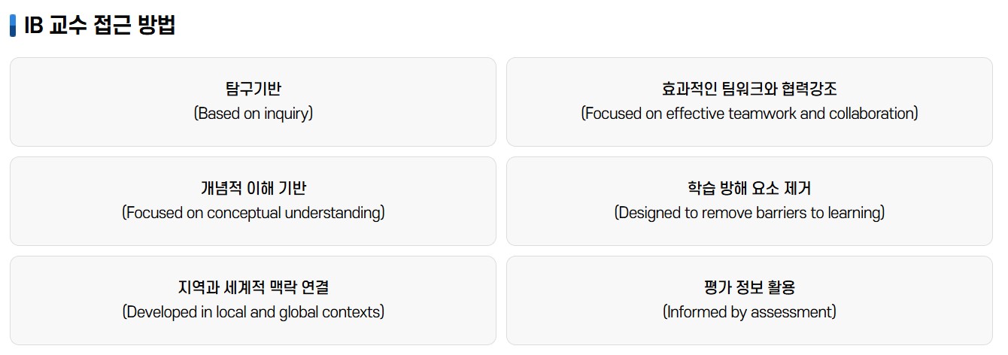Click the 지역과 세계적 맥락 연결 title
This screenshot has width=1008, height=355.
(253, 287)
